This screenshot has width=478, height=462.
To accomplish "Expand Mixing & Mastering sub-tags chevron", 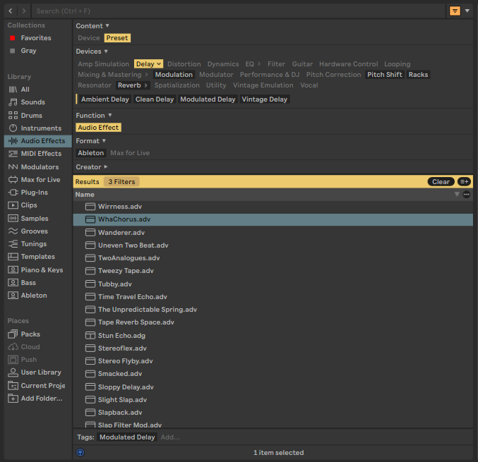I will click(146, 75).
